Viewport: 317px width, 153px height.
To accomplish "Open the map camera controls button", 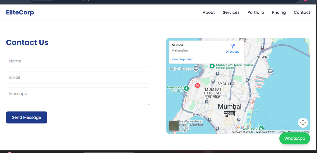I will (x=303, y=123).
